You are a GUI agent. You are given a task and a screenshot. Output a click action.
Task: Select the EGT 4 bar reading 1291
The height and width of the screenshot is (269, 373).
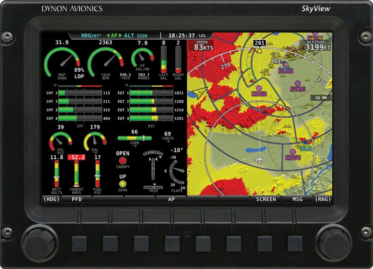151,118
